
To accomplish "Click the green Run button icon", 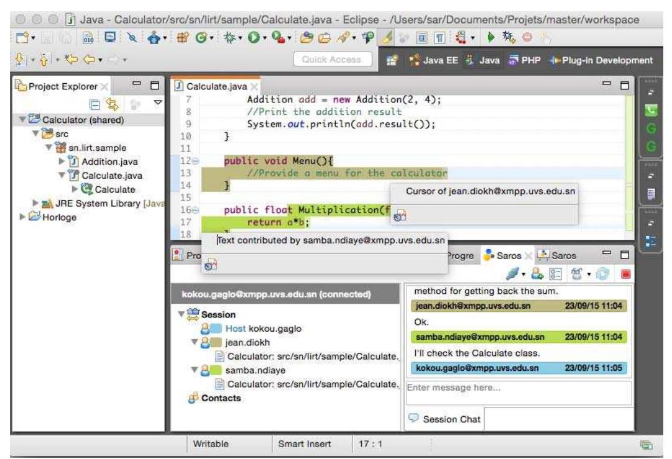I will pos(253,38).
